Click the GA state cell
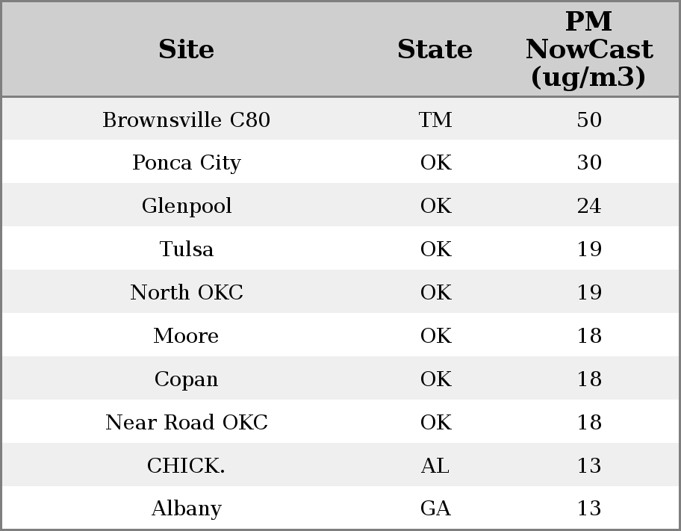 coord(435,509)
